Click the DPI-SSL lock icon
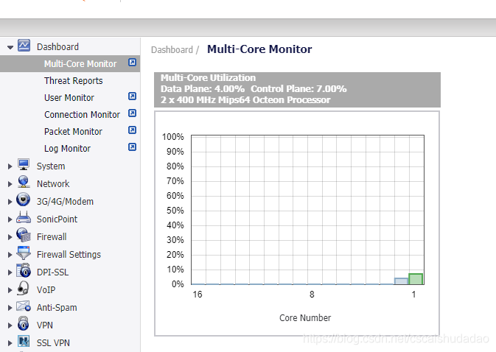Viewport: 496px width, 352px height. 24,271
